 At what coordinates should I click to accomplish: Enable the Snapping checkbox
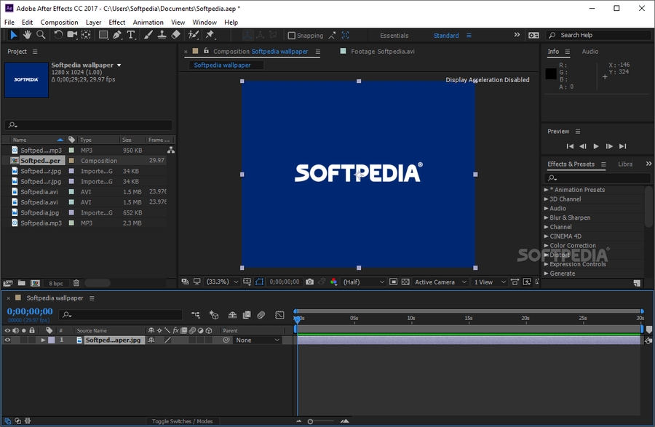pyautogui.click(x=292, y=36)
